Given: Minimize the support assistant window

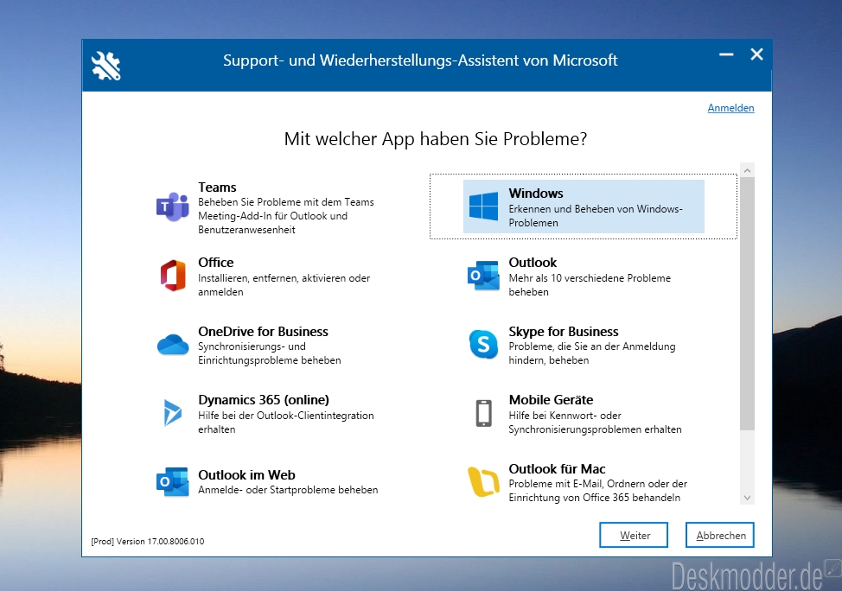Looking at the screenshot, I should click(x=726, y=54).
